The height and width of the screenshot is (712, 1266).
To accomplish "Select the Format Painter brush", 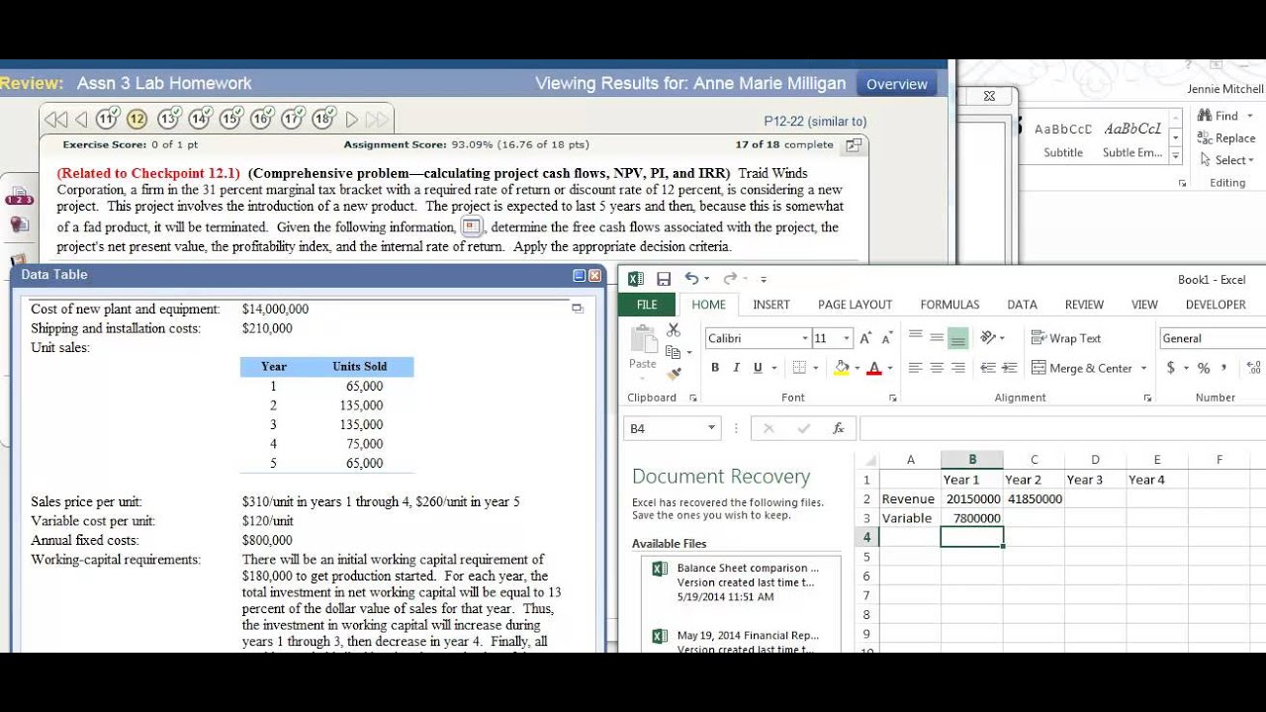I will pyautogui.click(x=674, y=374).
